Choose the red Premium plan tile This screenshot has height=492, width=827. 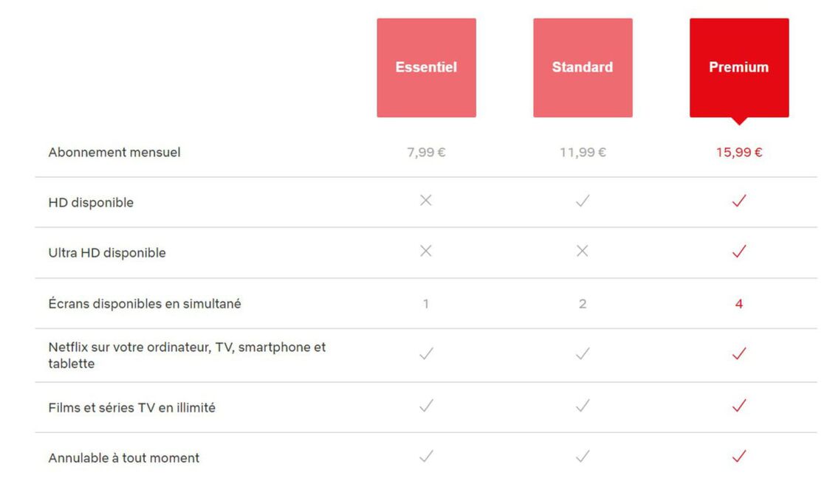click(739, 67)
